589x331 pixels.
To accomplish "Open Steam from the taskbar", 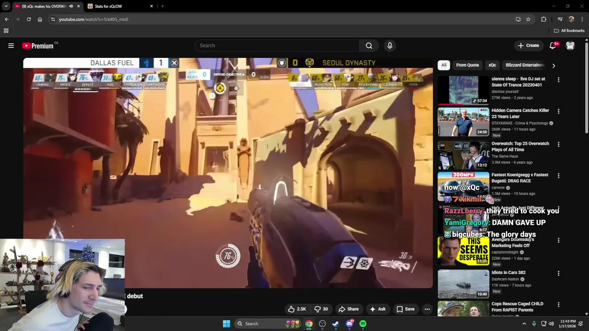I will tap(336, 324).
